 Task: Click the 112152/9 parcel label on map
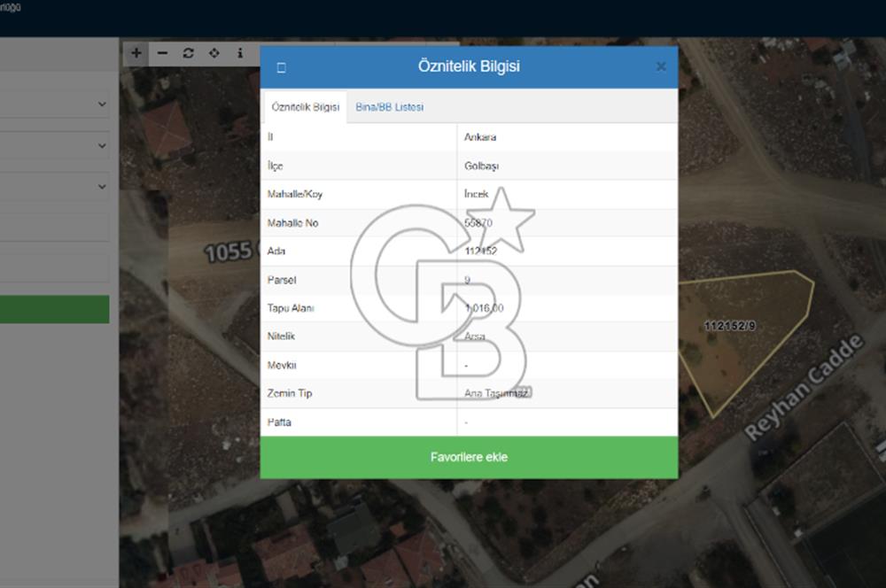pos(729,326)
